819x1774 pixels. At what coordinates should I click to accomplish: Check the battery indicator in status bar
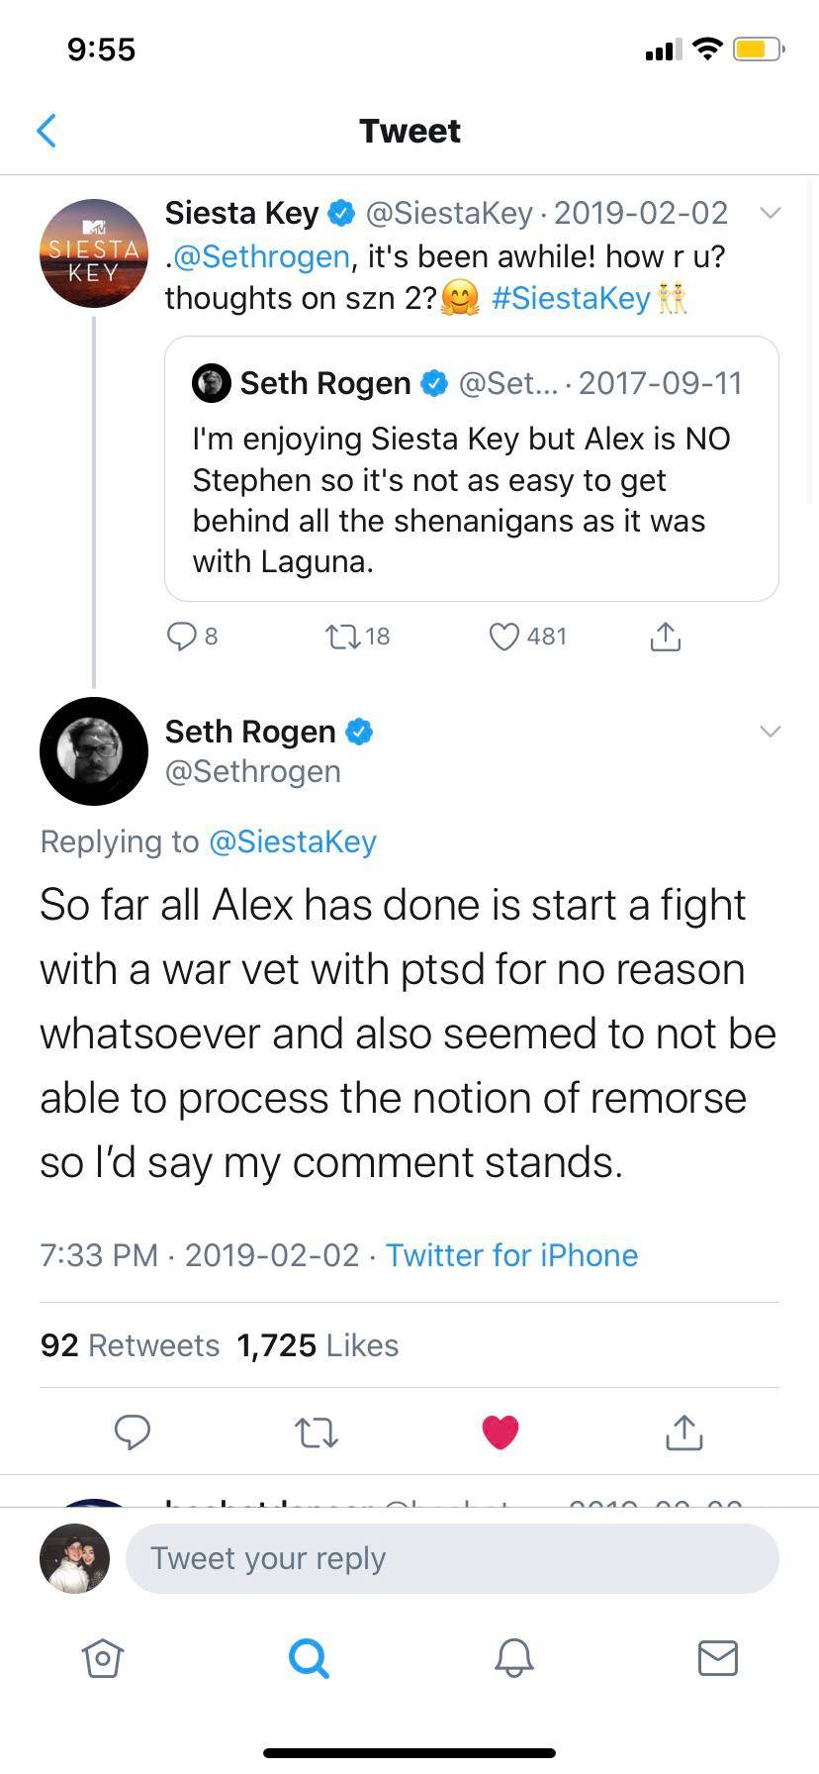[x=756, y=48]
